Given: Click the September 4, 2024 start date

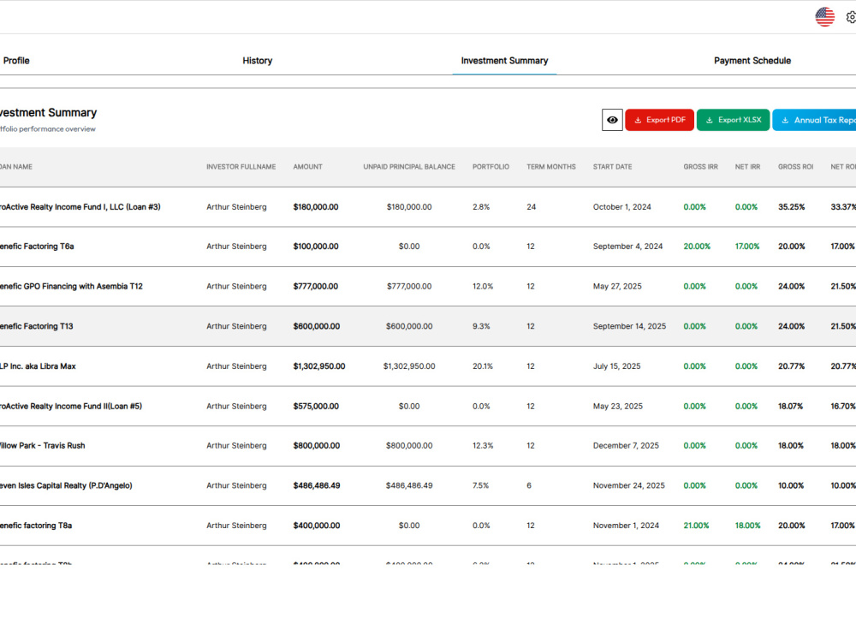Looking at the screenshot, I should [x=627, y=247].
